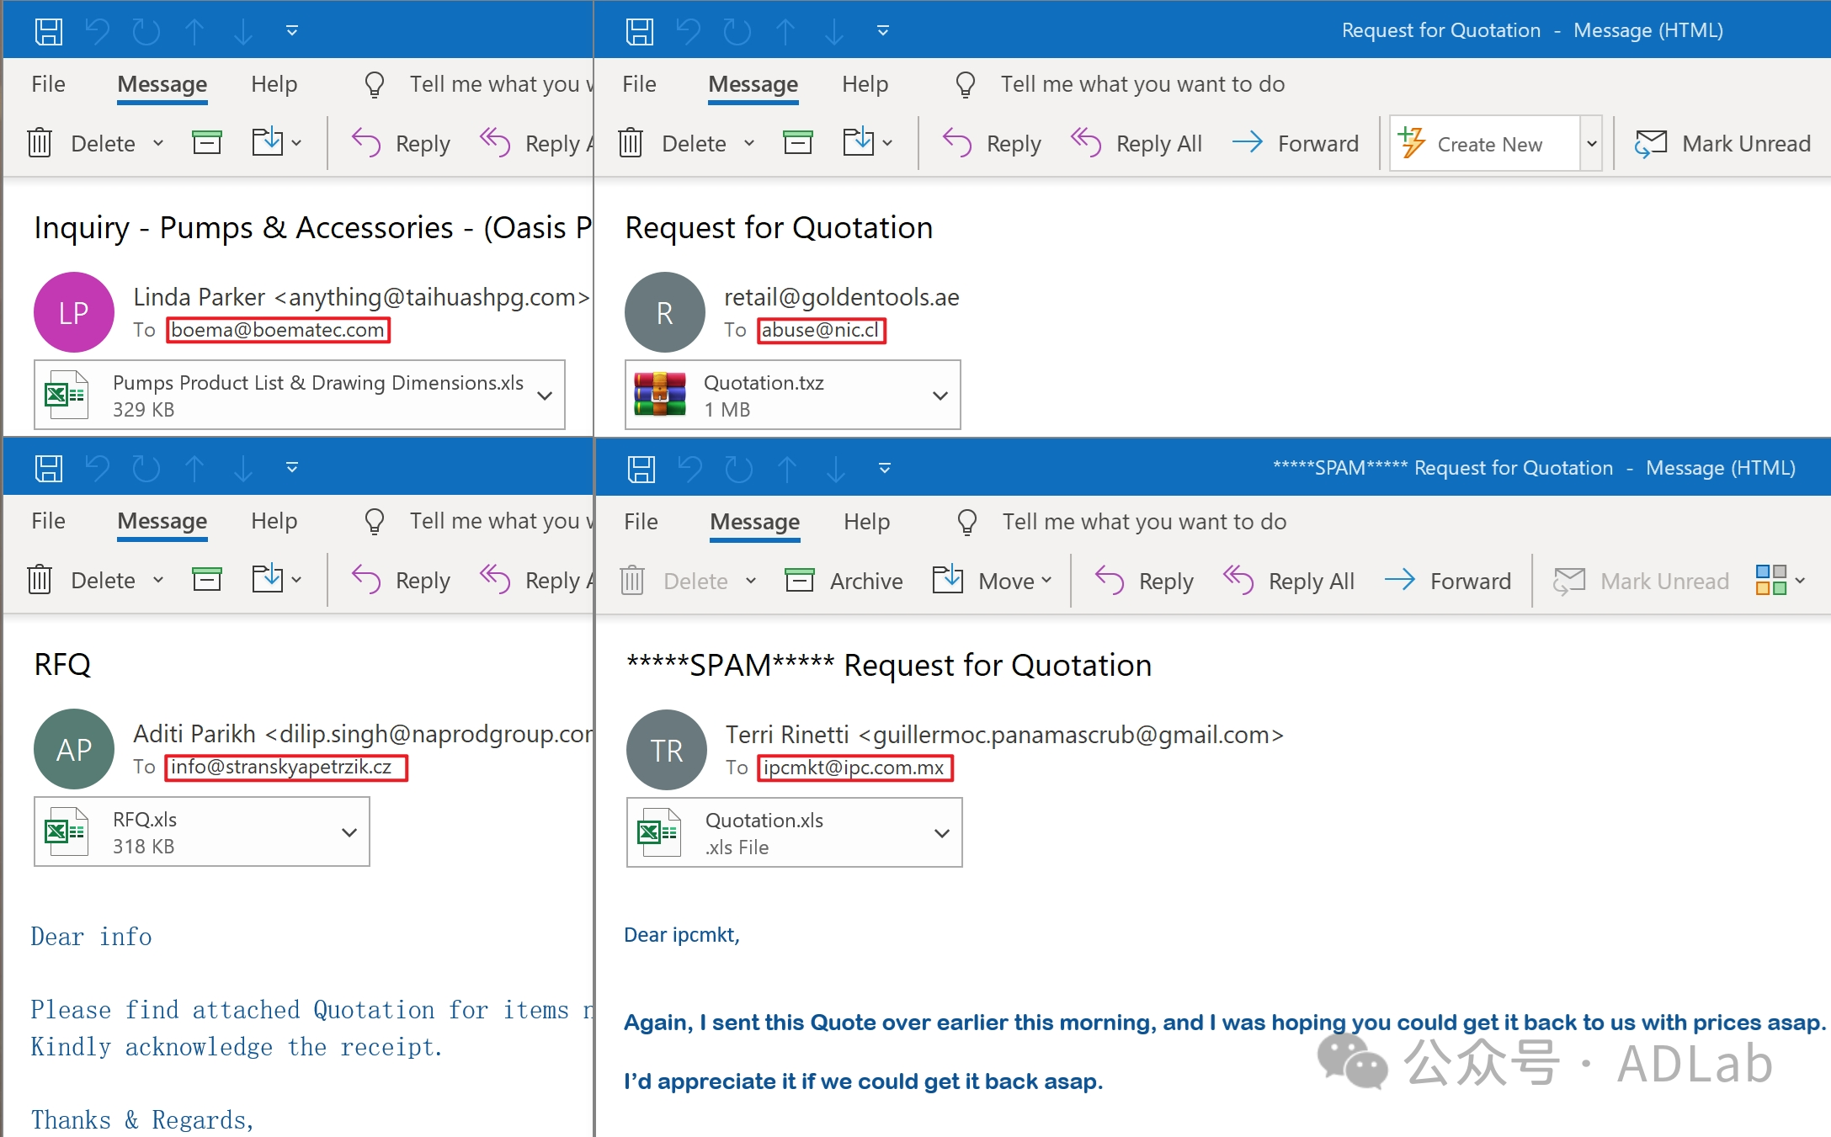Click Mark Unread envelope in top-right window

click(1651, 143)
